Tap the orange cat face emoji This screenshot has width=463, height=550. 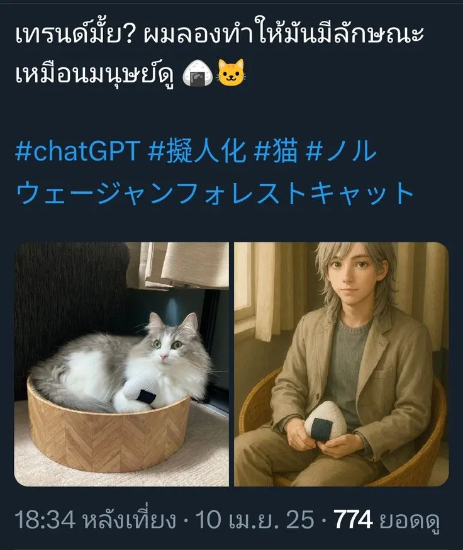point(231,72)
